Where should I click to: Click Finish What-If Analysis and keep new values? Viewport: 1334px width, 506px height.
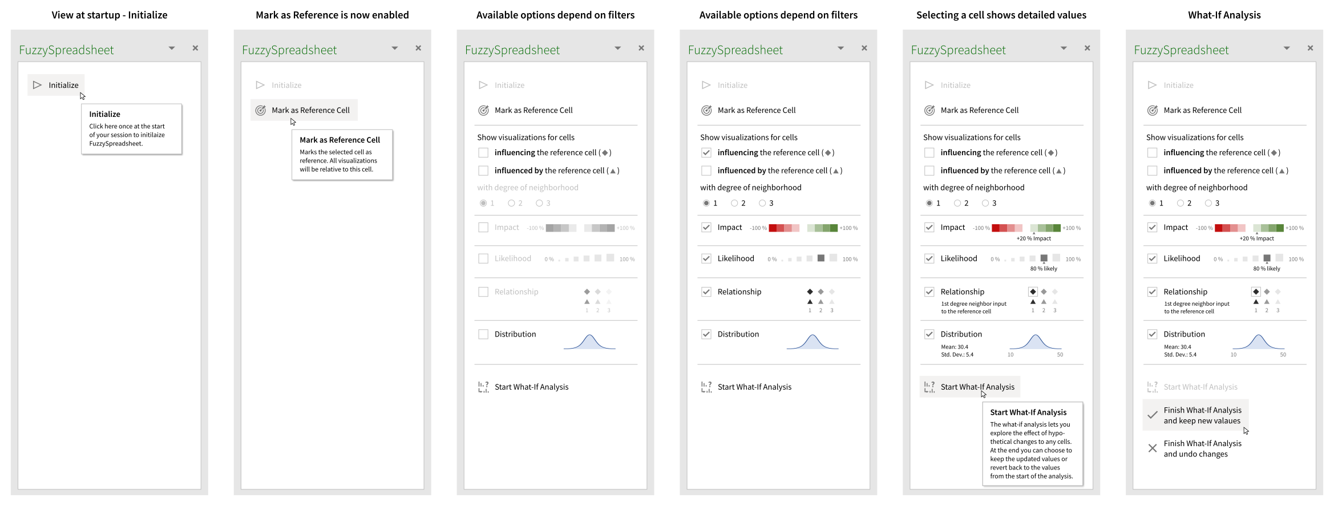coord(1202,415)
